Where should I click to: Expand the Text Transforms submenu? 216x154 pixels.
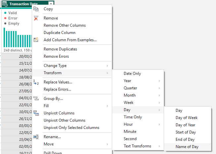tap(138, 146)
